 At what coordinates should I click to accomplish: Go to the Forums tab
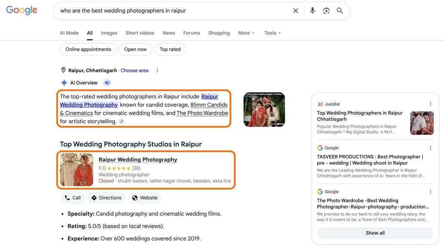[192, 33]
